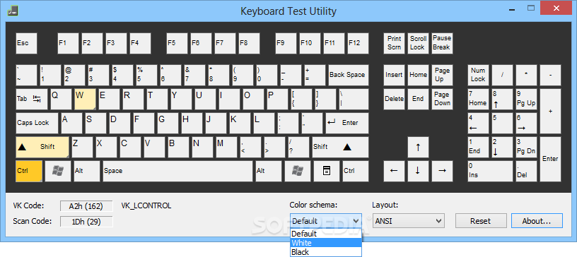Click the up arrow key
This screenshot has width=577, height=257.
pyautogui.click(x=418, y=147)
